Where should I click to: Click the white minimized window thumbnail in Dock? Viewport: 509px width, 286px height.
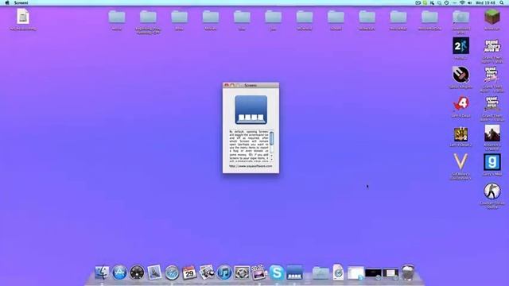(x=356, y=273)
